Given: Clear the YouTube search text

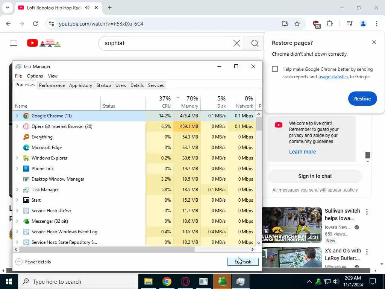Looking at the screenshot, I should [x=237, y=44].
